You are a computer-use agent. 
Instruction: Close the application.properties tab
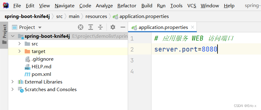(193, 27)
